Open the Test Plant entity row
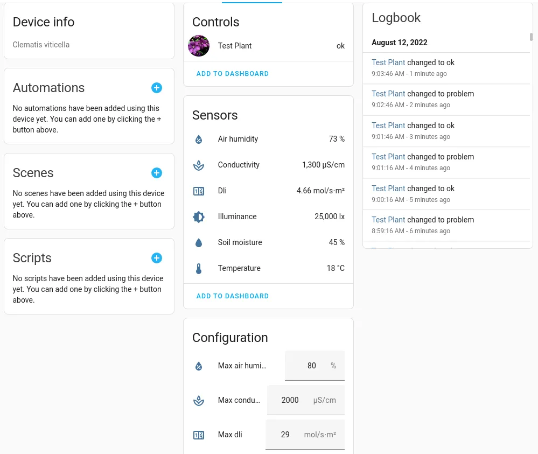Screen dimensions: 538x454 tap(268, 46)
